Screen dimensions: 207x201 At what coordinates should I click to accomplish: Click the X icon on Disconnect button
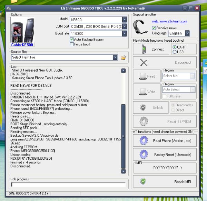(x=144, y=62)
